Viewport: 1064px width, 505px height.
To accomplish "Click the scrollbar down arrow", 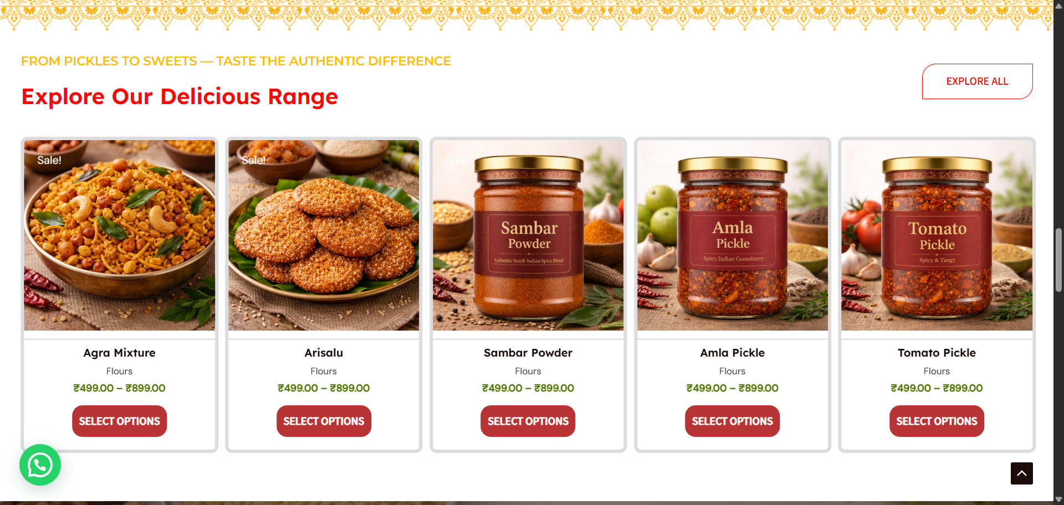I will point(1058,499).
